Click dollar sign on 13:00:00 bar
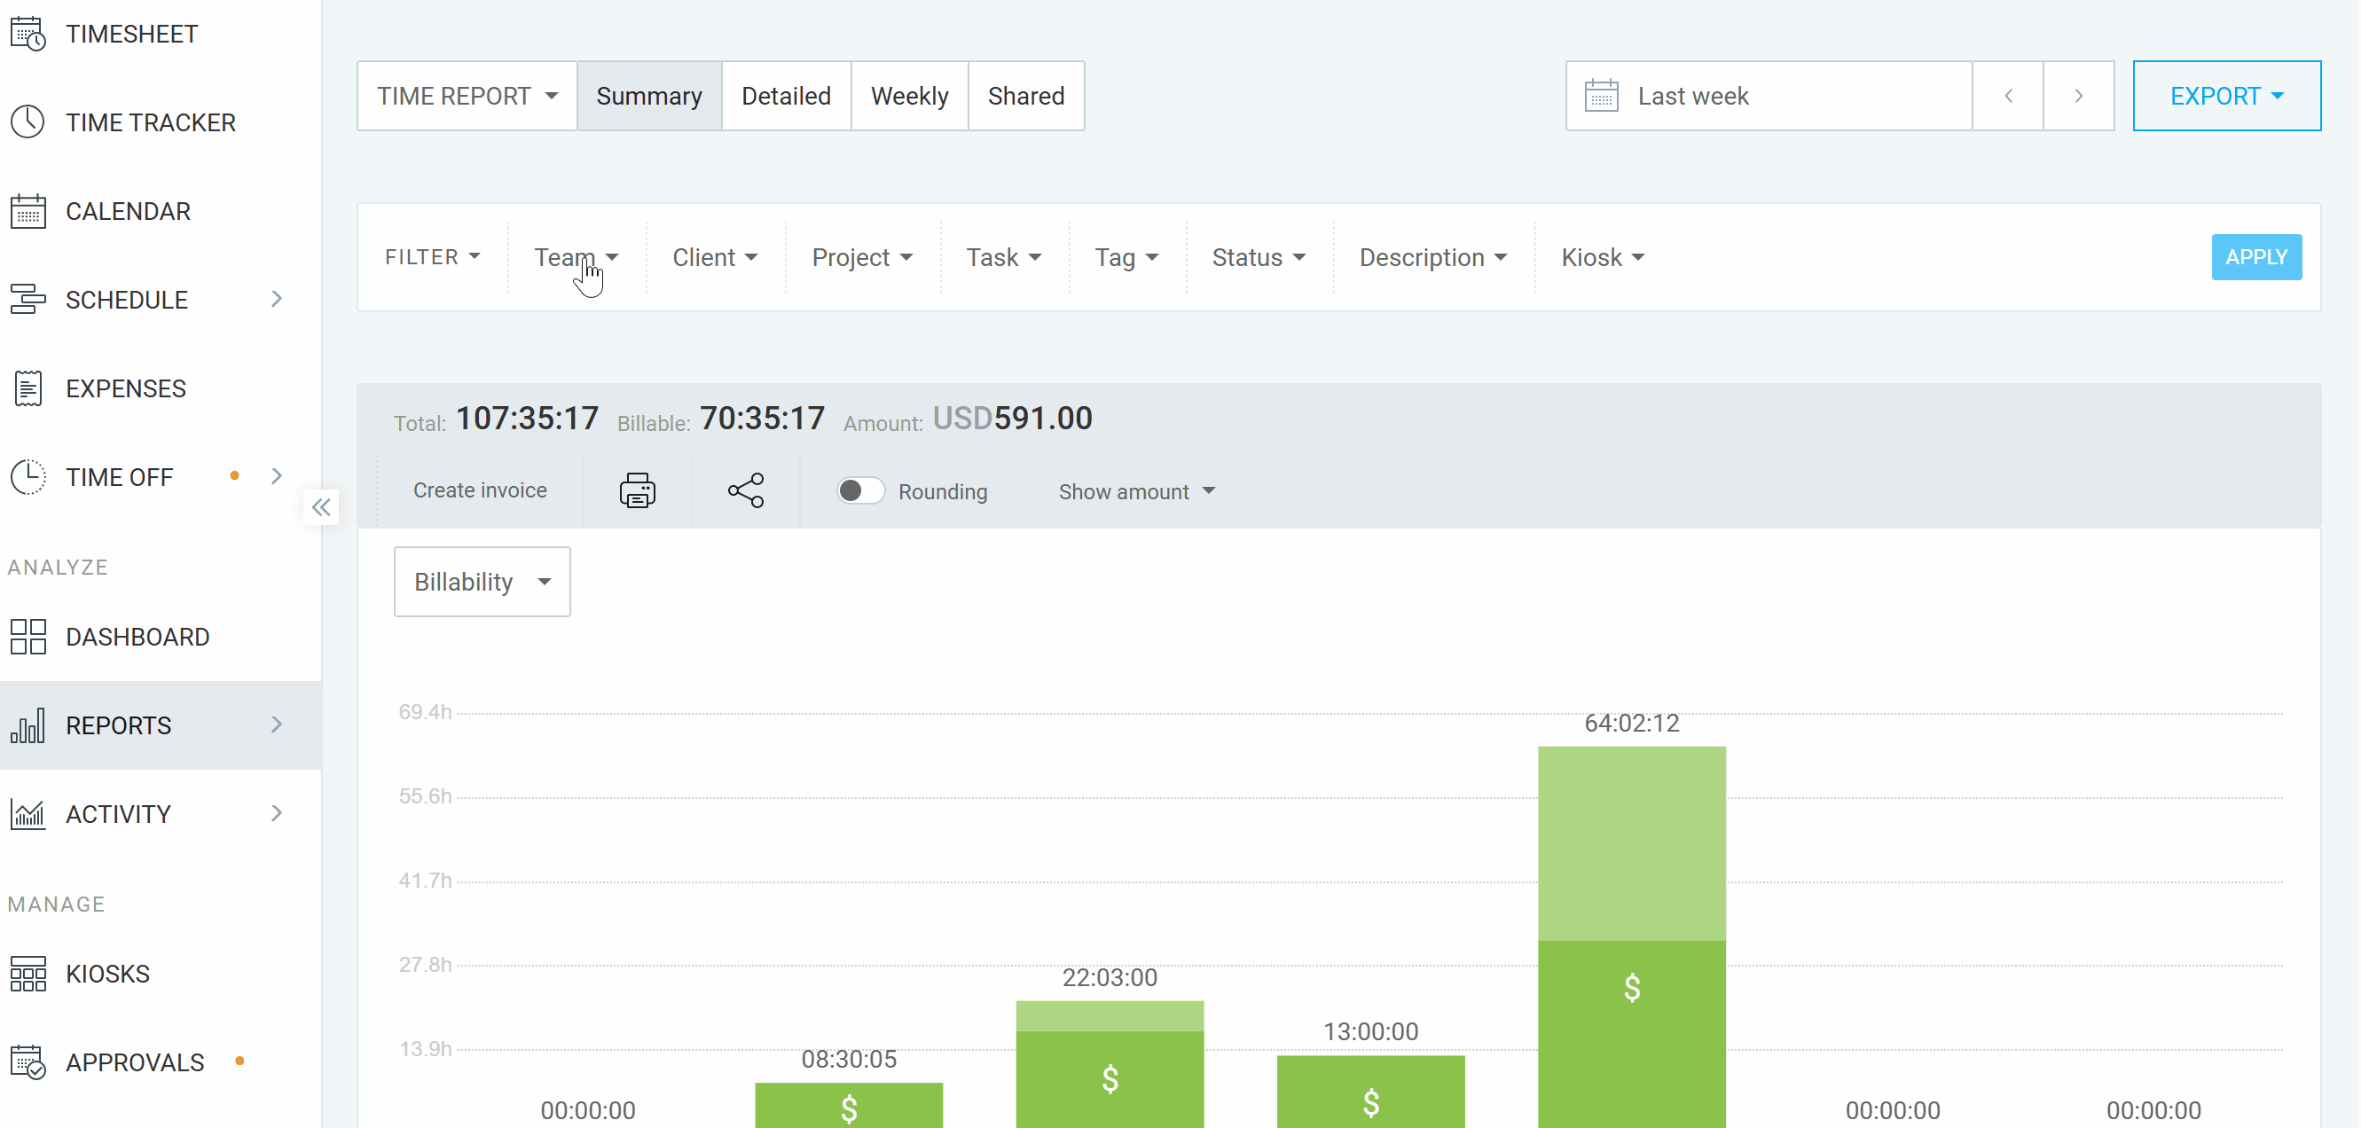 pyautogui.click(x=1371, y=1102)
